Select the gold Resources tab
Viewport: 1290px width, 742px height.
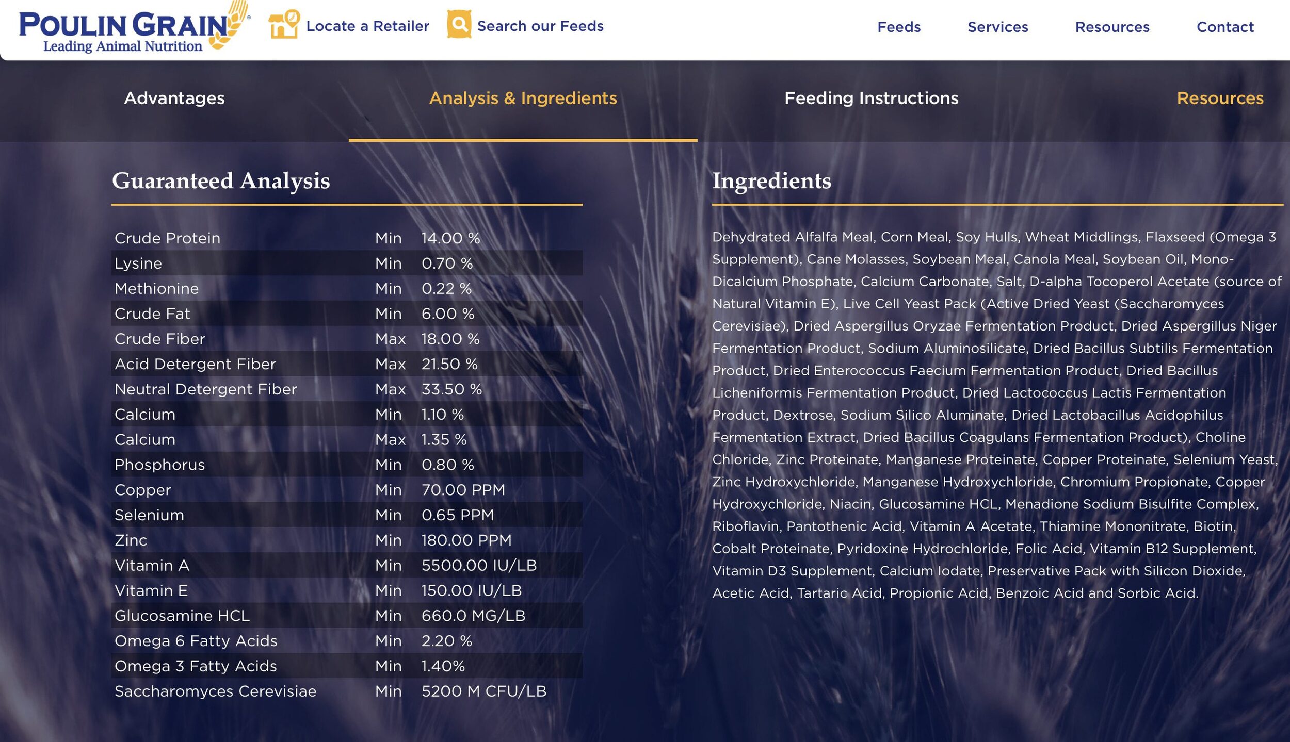(1219, 98)
